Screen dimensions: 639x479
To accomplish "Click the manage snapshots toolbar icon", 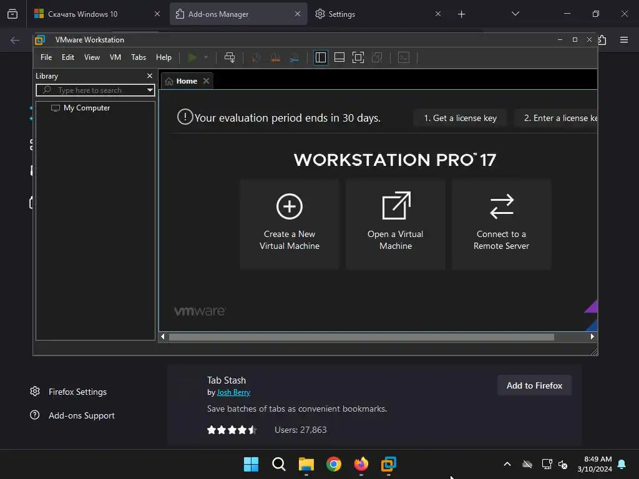I will pos(294,57).
